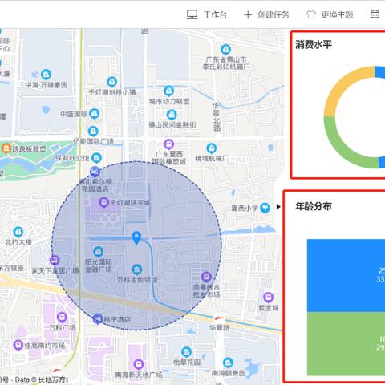
Task: Select the 跃跃板雕塑 orange marker
Action: tap(6, 148)
